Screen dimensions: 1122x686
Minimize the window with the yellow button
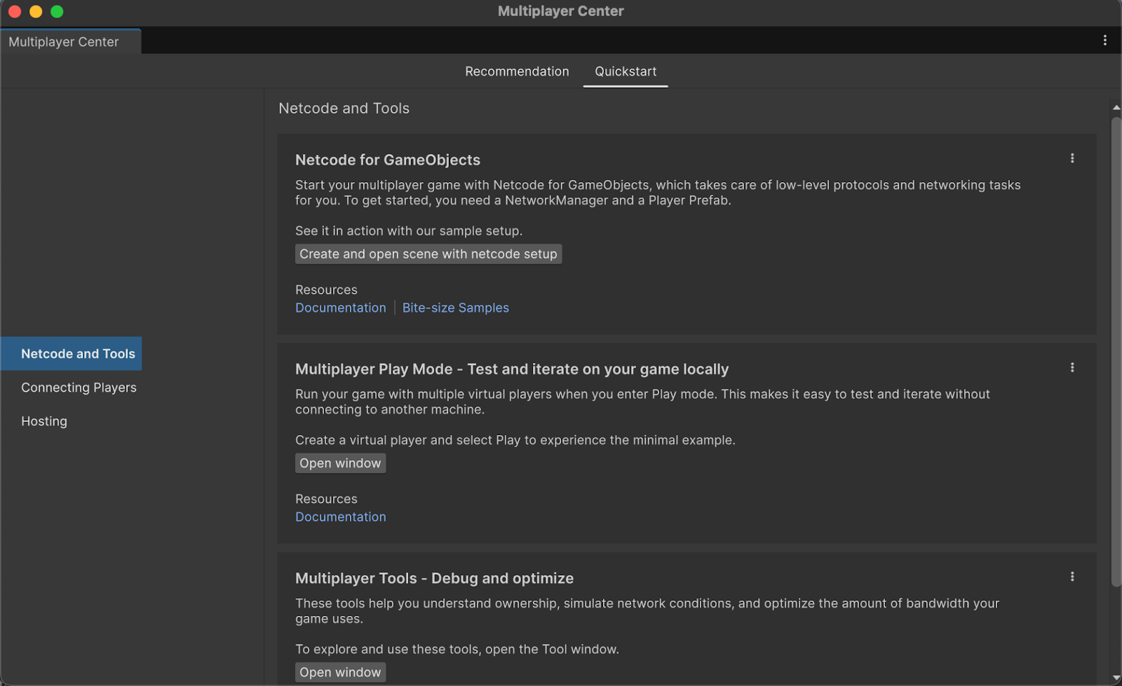pyautogui.click(x=36, y=11)
